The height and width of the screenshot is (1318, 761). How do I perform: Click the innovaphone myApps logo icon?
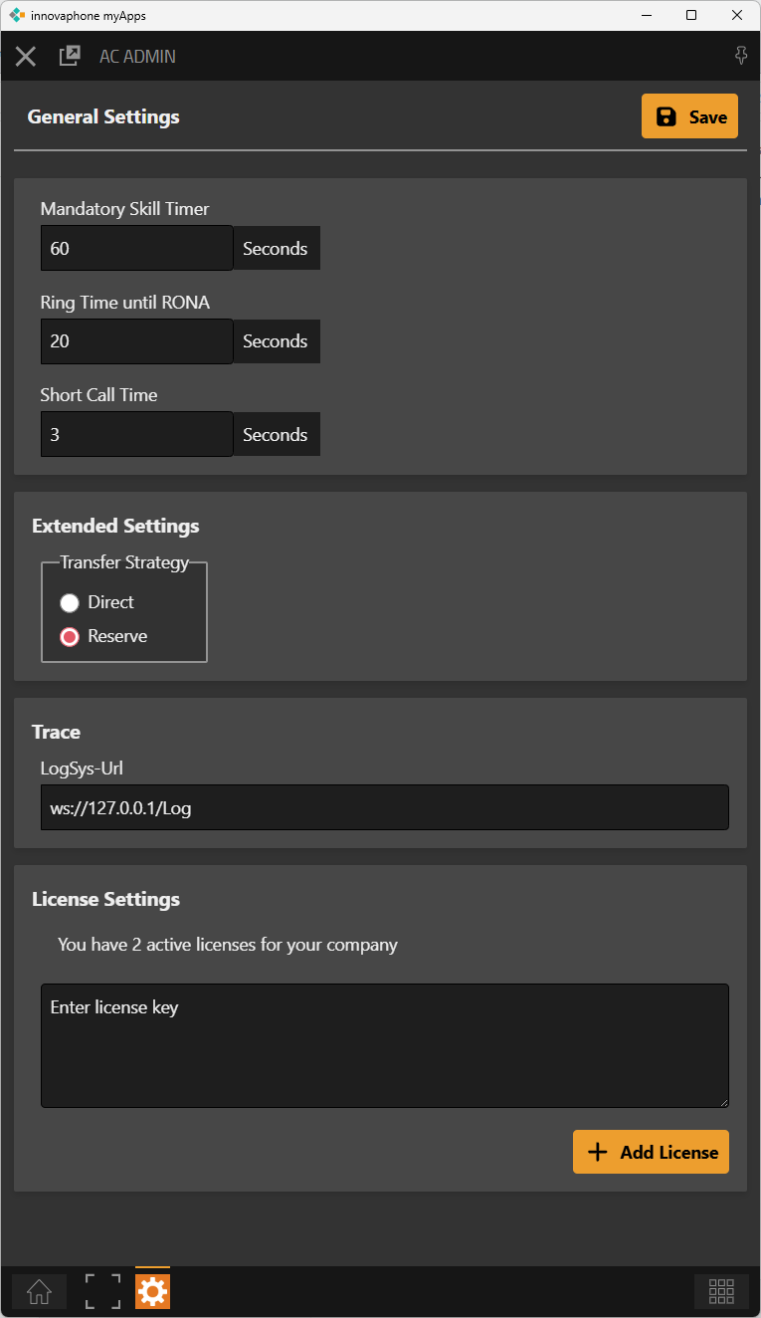pos(17,15)
